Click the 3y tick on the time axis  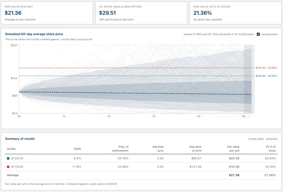click(154, 116)
